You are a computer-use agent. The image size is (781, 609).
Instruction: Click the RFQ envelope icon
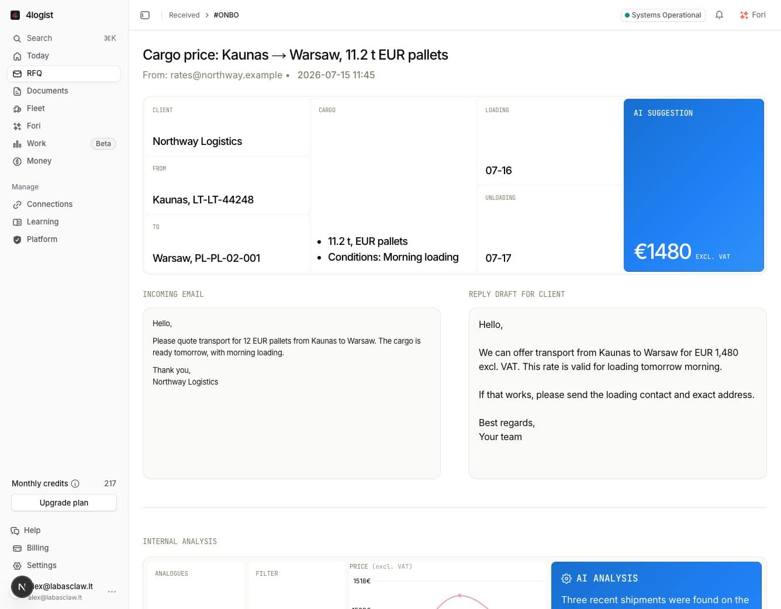tap(17, 74)
